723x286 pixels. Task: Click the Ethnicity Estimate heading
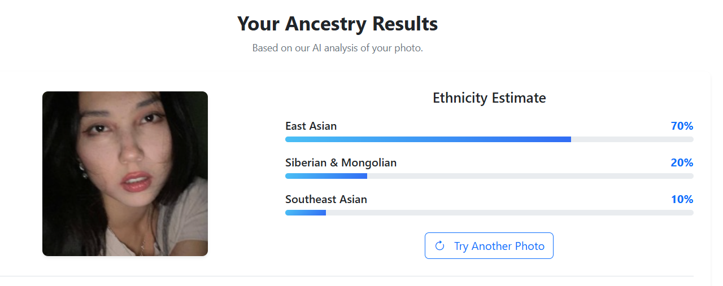pyautogui.click(x=489, y=98)
